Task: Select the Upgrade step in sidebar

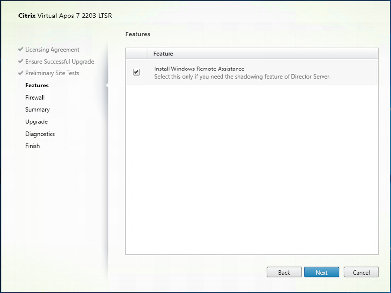Action: tap(36, 121)
